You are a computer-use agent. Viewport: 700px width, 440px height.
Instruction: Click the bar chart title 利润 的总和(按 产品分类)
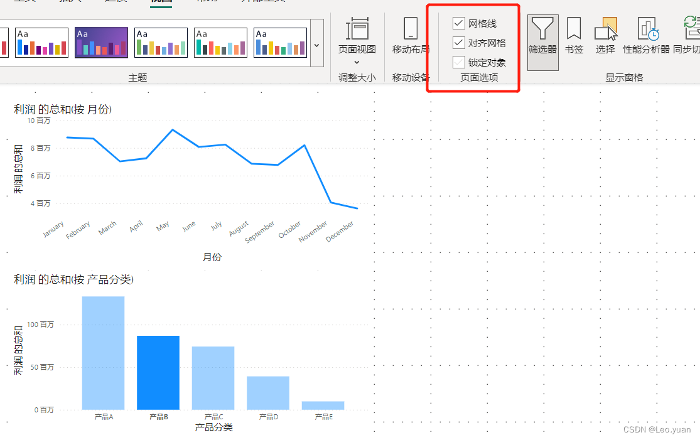coord(73,279)
